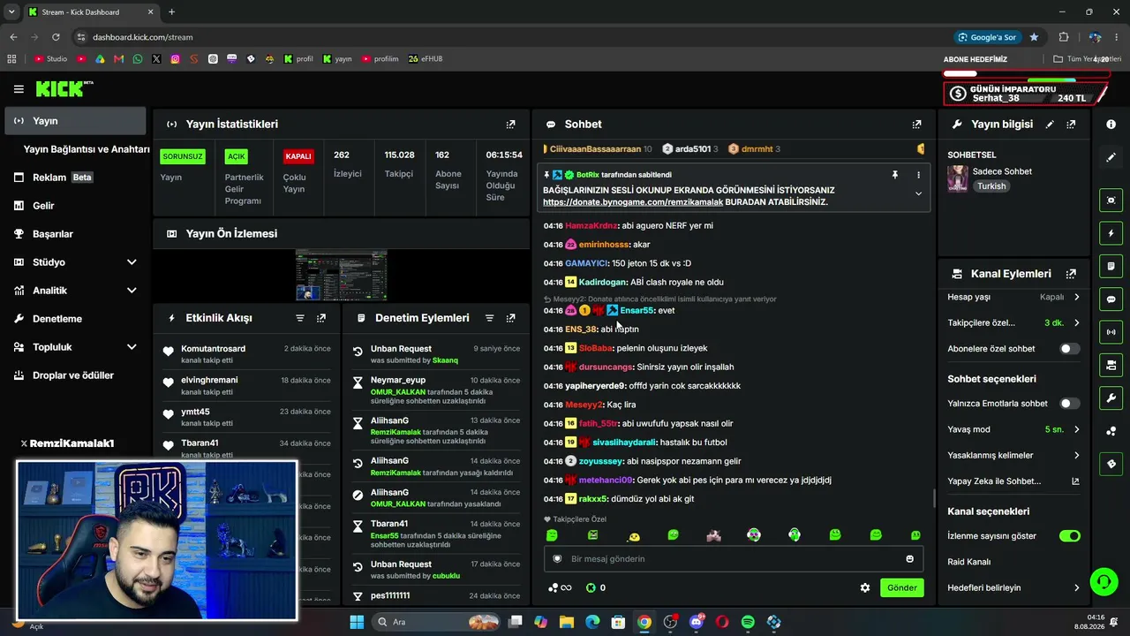Open the Denetleme sidebar item
1130x636 pixels.
75,319
